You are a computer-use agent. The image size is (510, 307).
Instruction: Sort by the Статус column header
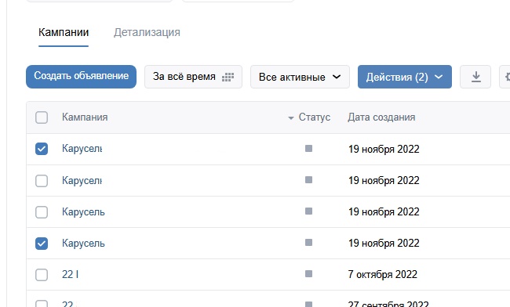[314, 117]
